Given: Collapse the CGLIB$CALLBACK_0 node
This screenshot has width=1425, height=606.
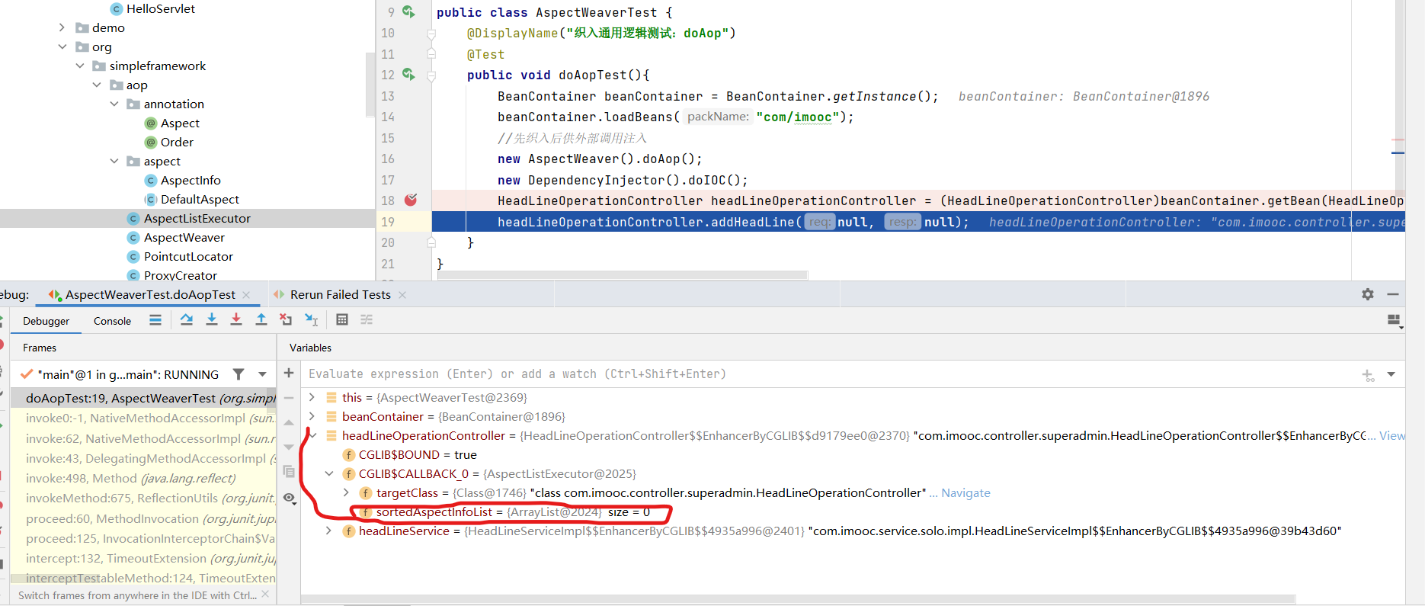Looking at the screenshot, I should [329, 473].
